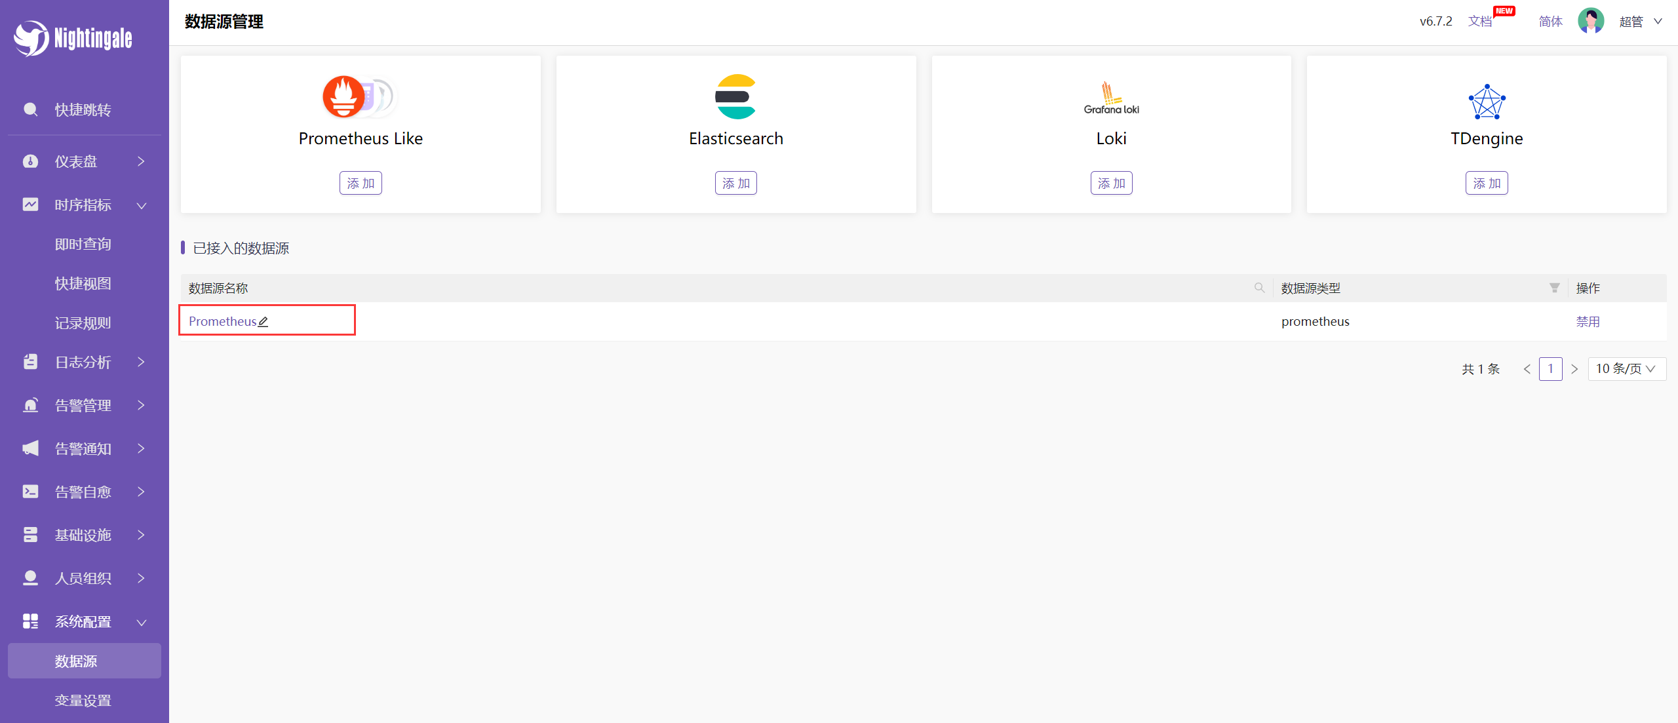Open the 文档 documentation link
This screenshot has width=1678, height=723.
pyautogui.click(x=1479, y=22)
